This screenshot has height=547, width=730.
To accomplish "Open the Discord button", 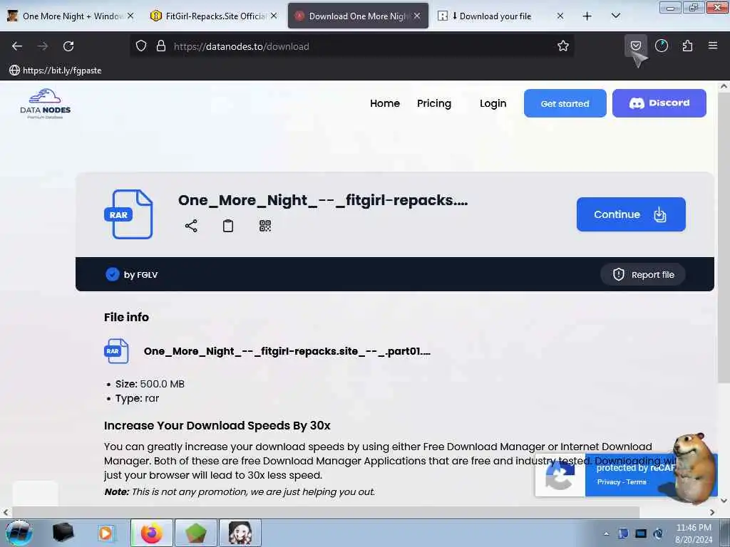I will 659,103.
